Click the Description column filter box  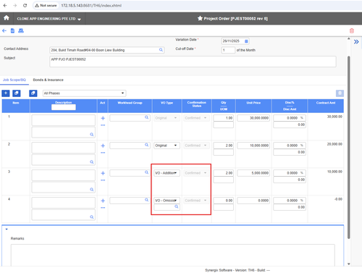64,107
